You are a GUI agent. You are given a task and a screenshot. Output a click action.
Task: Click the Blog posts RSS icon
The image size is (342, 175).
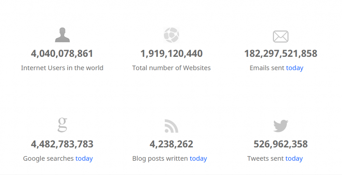point(171,126)
